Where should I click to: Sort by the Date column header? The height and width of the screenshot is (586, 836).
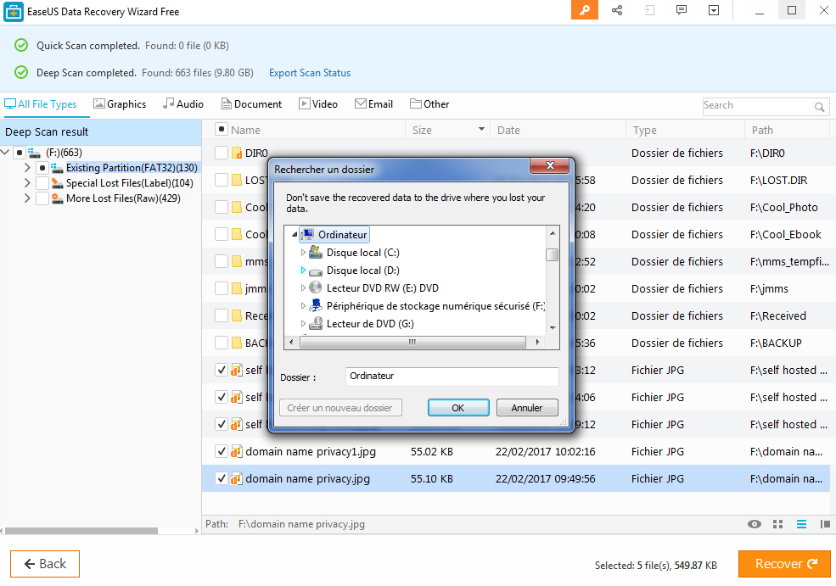coord(558,130)
